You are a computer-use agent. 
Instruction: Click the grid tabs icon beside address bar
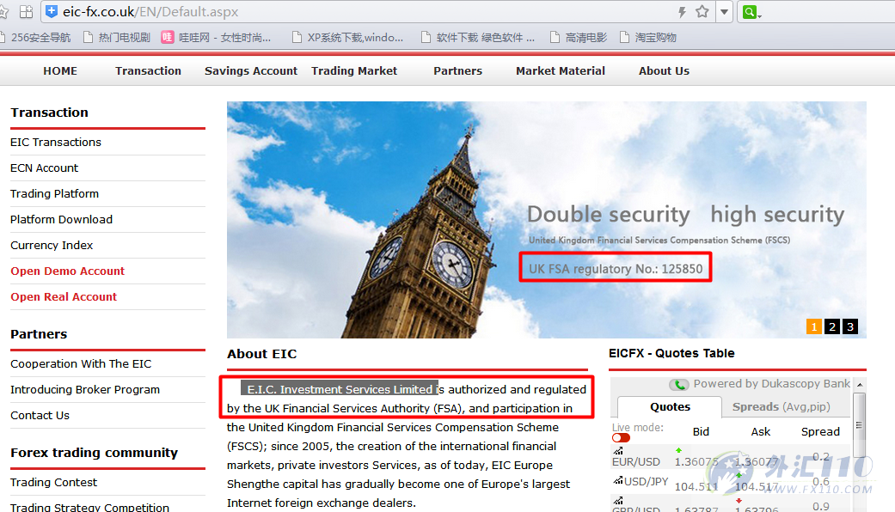pos(27,11)
